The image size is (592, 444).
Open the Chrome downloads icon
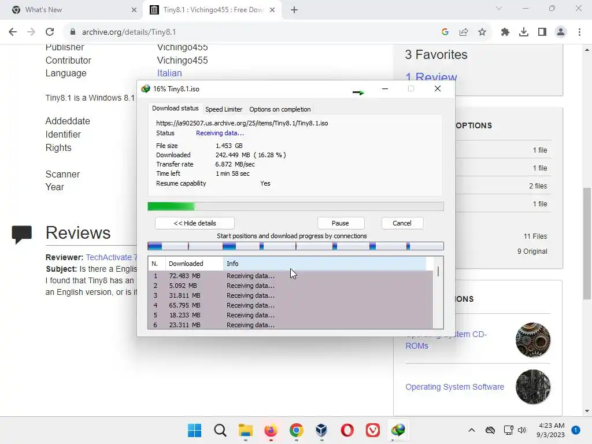524,32
